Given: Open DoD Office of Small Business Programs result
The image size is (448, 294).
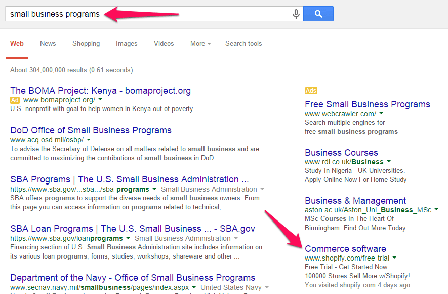Looking at the screenshot, I should pos(91,130).
